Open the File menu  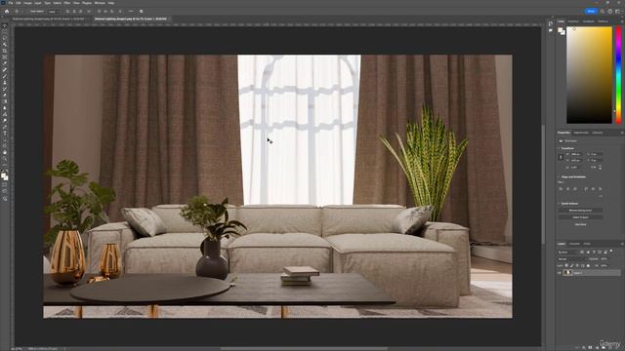pyautogui.click(x=11, y=3)
